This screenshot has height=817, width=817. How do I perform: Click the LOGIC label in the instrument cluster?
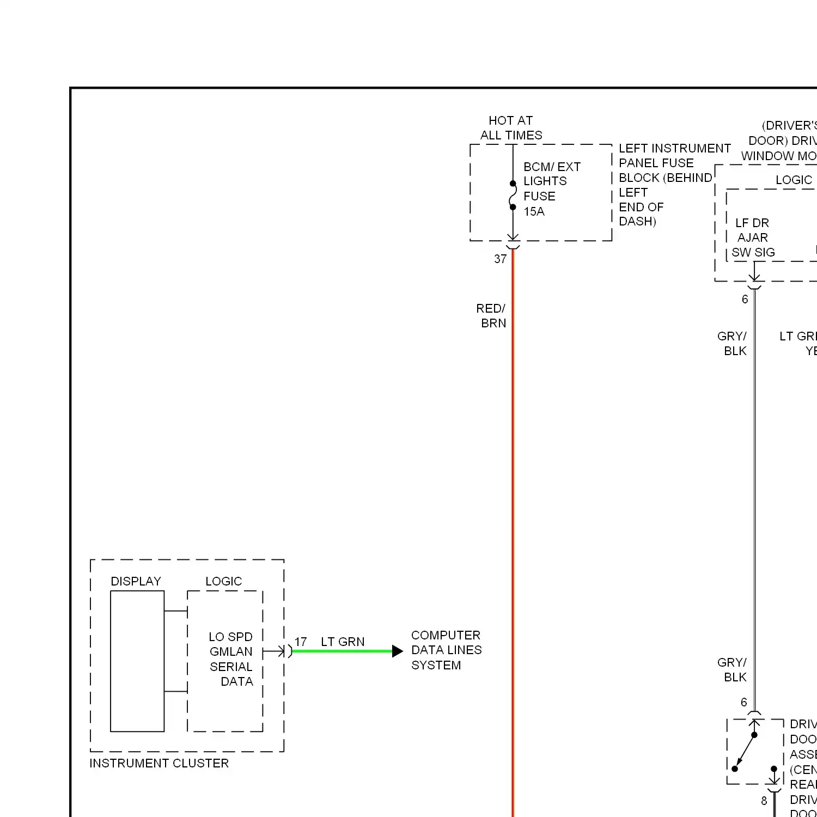coord(223,582)
